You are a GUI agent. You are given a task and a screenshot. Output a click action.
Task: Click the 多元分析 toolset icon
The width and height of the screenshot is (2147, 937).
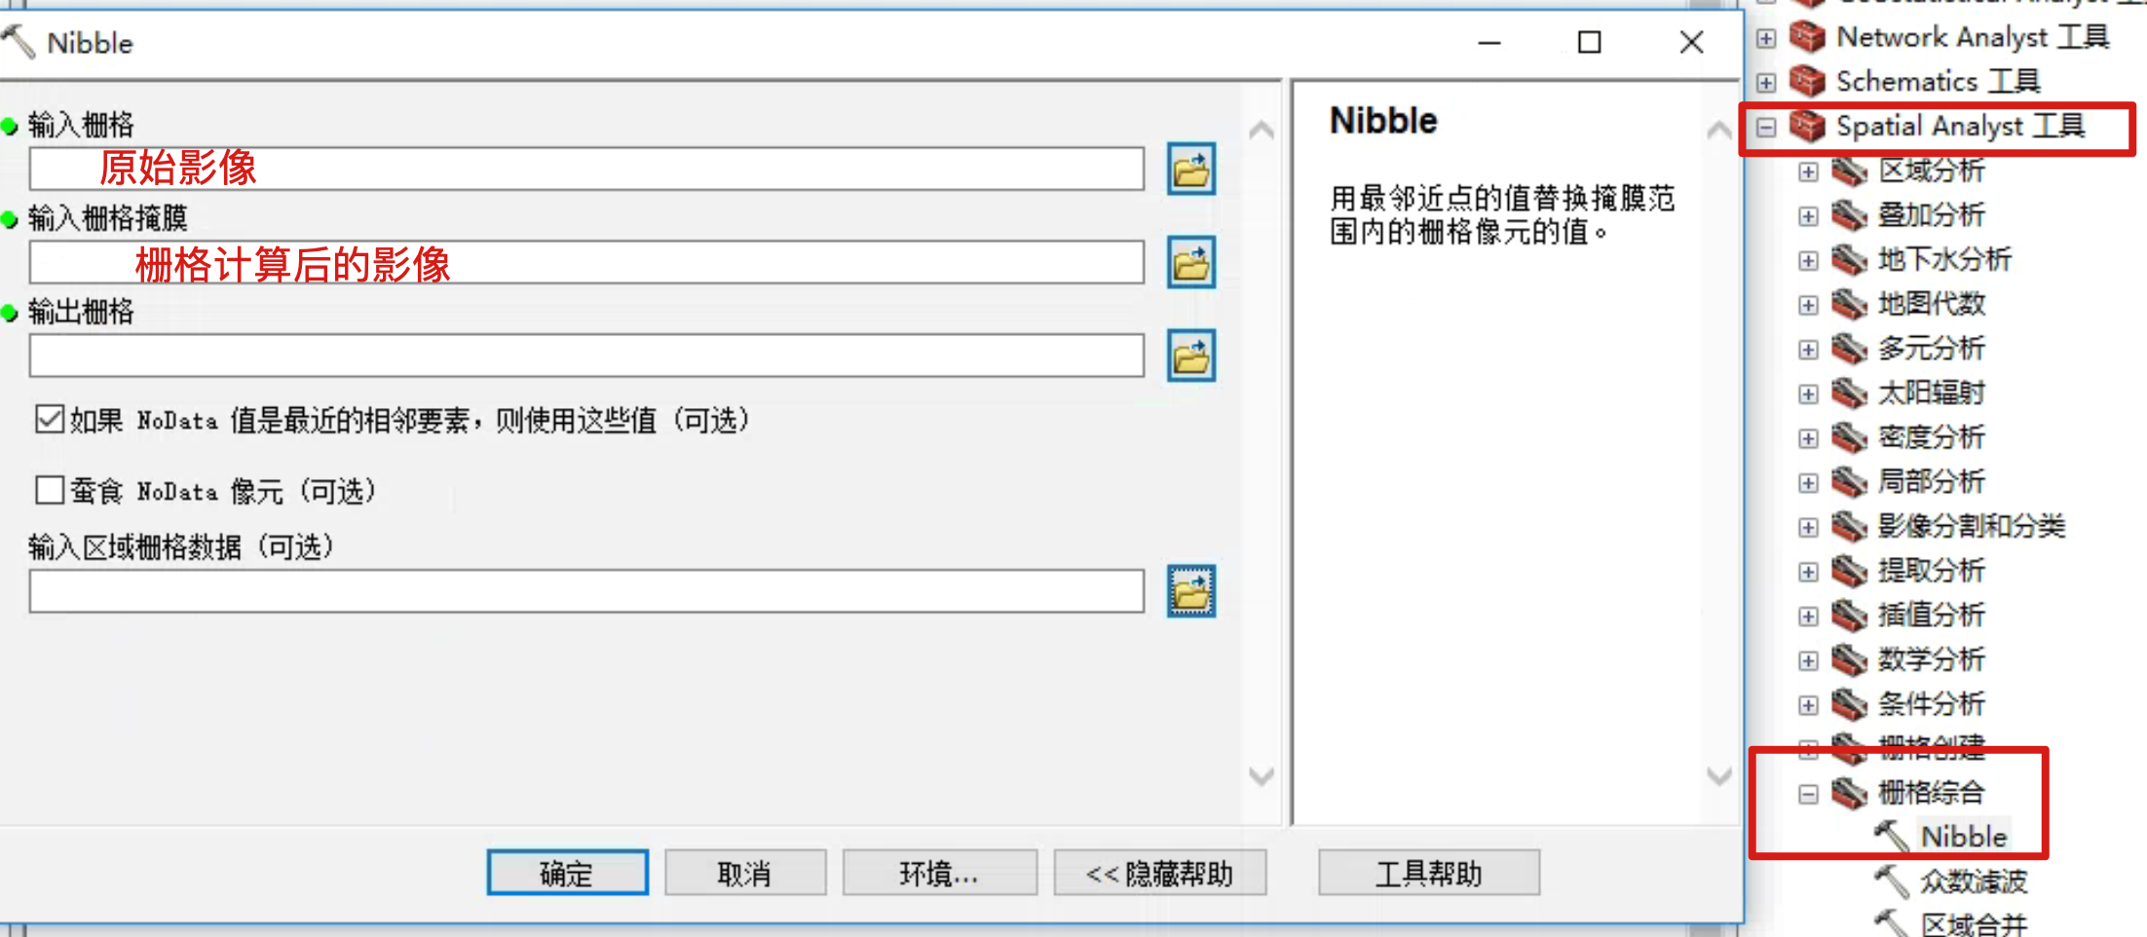(x=1849, y=349)
